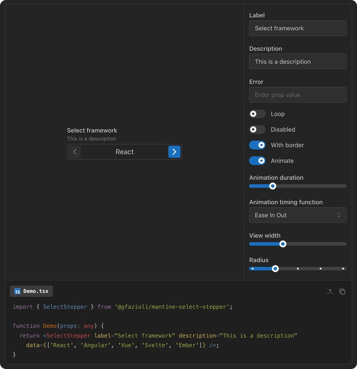Click the Radius slider thumb

point(275,268)
